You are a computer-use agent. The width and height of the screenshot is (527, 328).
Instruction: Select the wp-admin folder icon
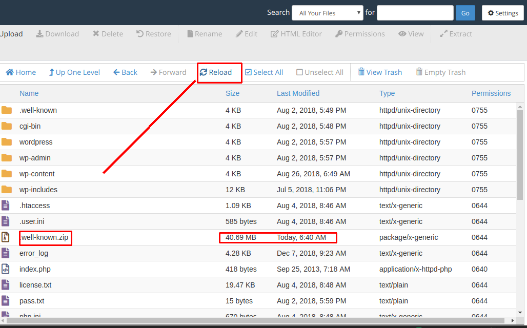pyautogui.click(x=6, y=158)
